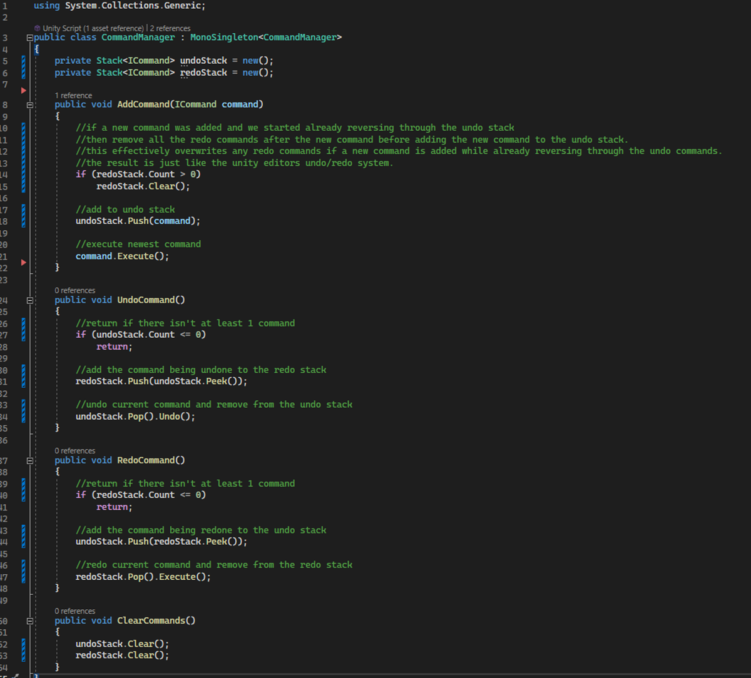751x678 pixels.
Task: Click the red triangle marker near line 7
Action: (24, 91)
